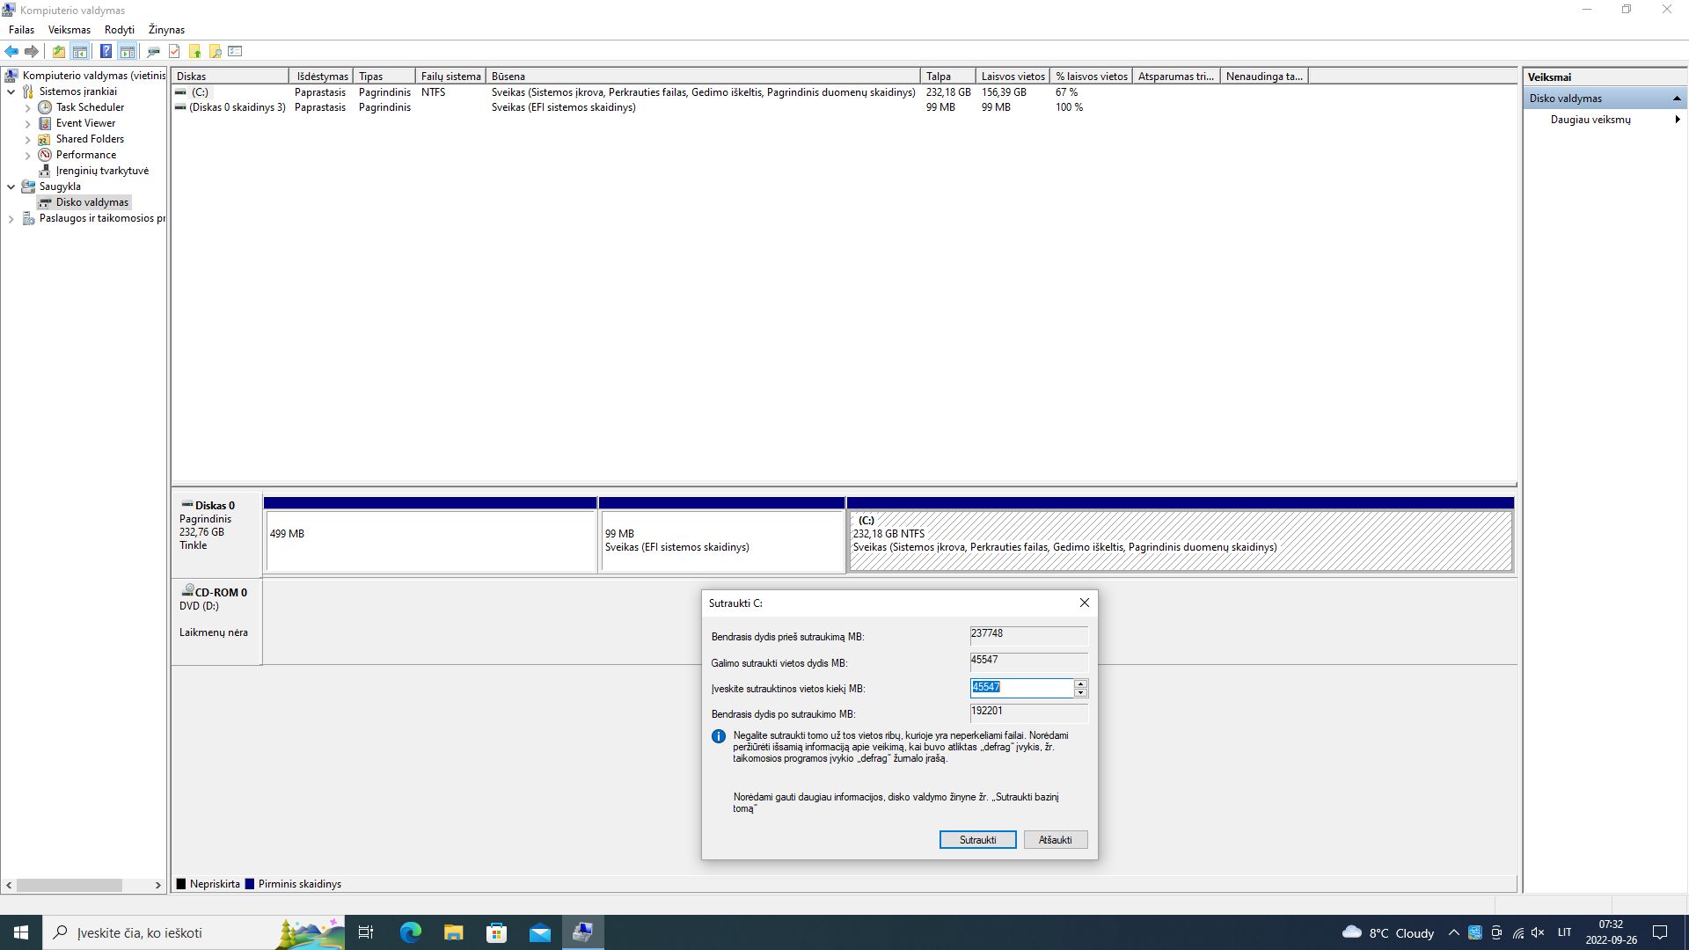
Task: Click the shrink size MB input field
Action: (1020, 688)
